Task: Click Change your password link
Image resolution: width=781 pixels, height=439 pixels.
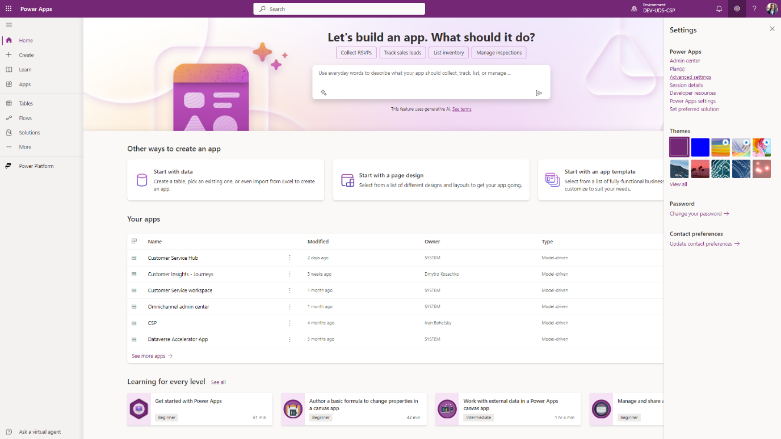Action: pos(699,214)
